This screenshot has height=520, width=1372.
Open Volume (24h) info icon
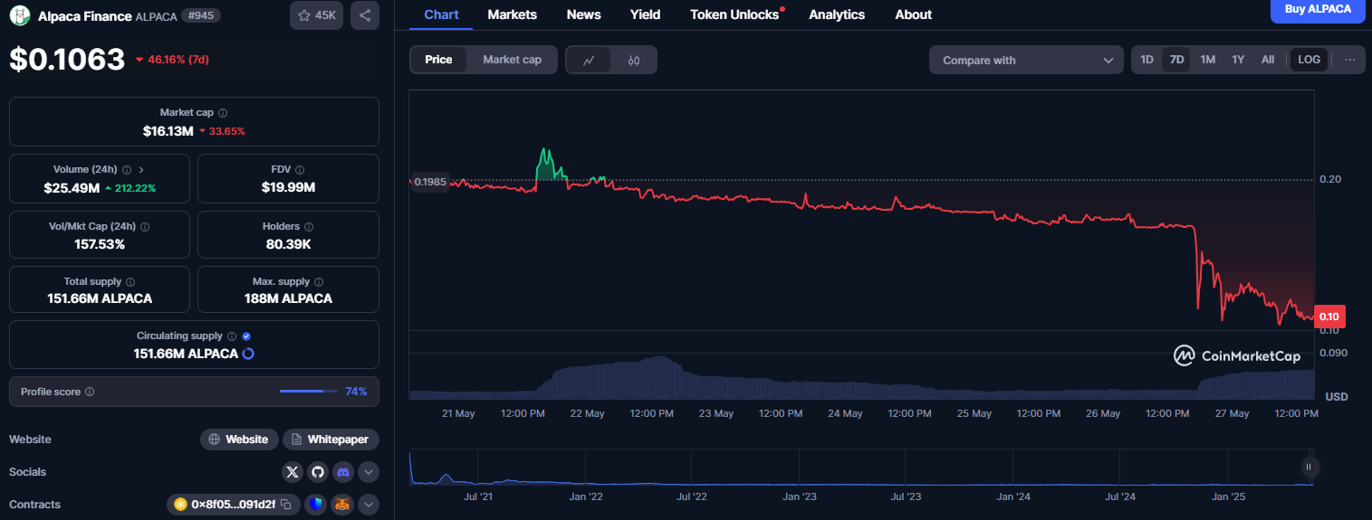(127, 170)
